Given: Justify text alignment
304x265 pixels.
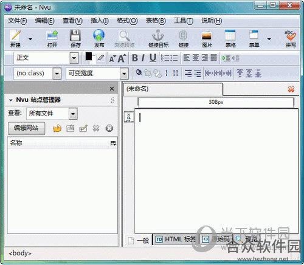Looking at the screenshot, I should click(213, 58).
